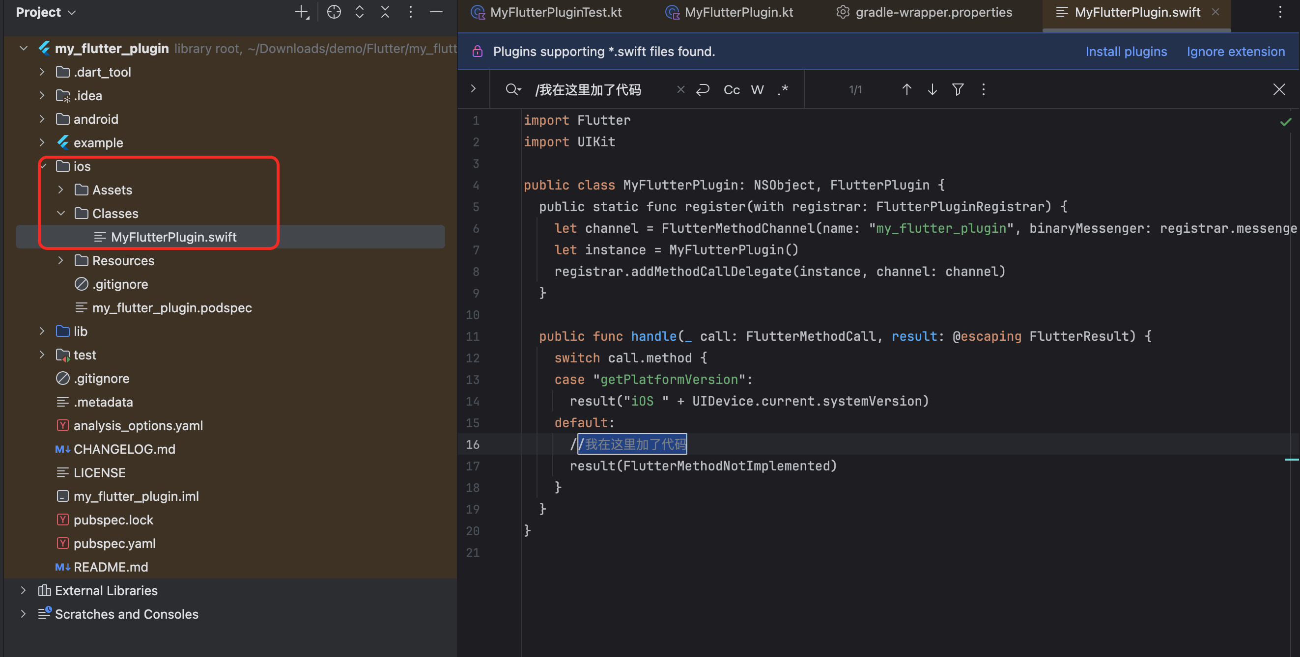Click the Collapse All icon in Project panel
The width and height of the screenshot is (1300, 657).
click(x=385, y=12)
